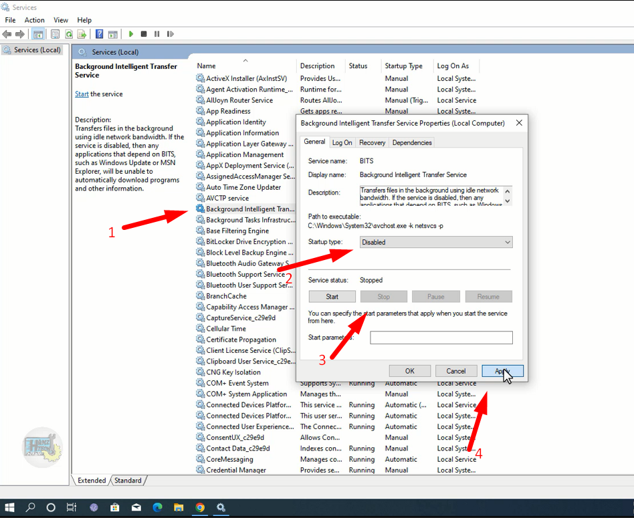634x518 pixels.
Task: Go forward using toolbar forward arrow
Action: coord(20,34)
